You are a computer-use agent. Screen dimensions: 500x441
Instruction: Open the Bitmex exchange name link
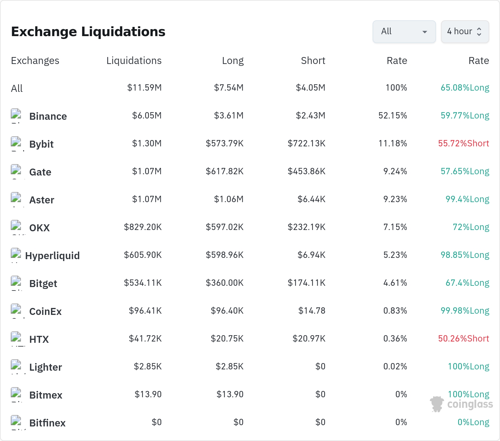tap(46, 395)
